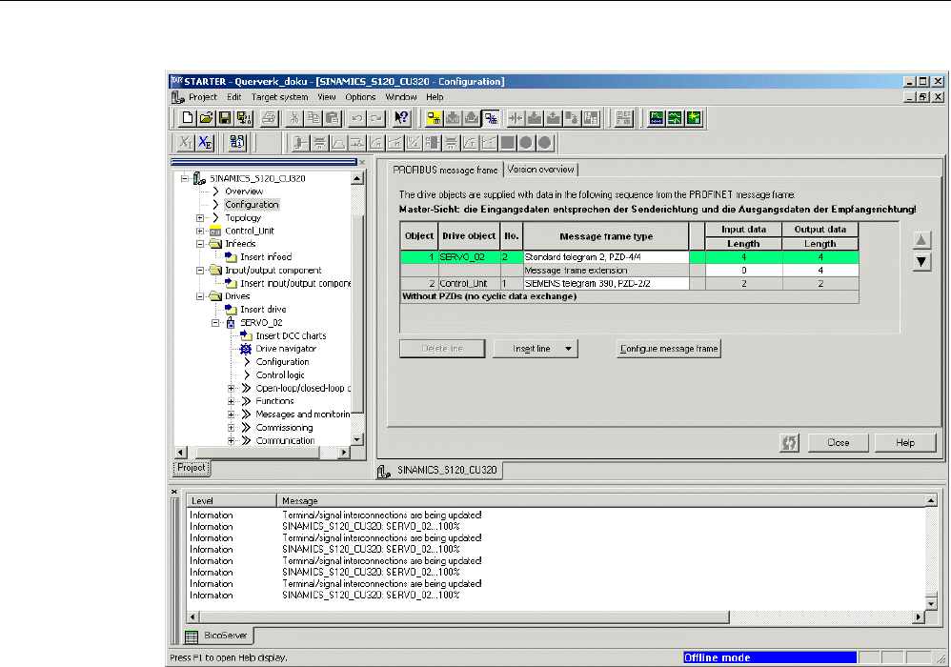Viewport: 951px width, 667px height.
Task: Click the SIEMENS telegram 390, PZD-2/2 cell
Action: [606, 284]
